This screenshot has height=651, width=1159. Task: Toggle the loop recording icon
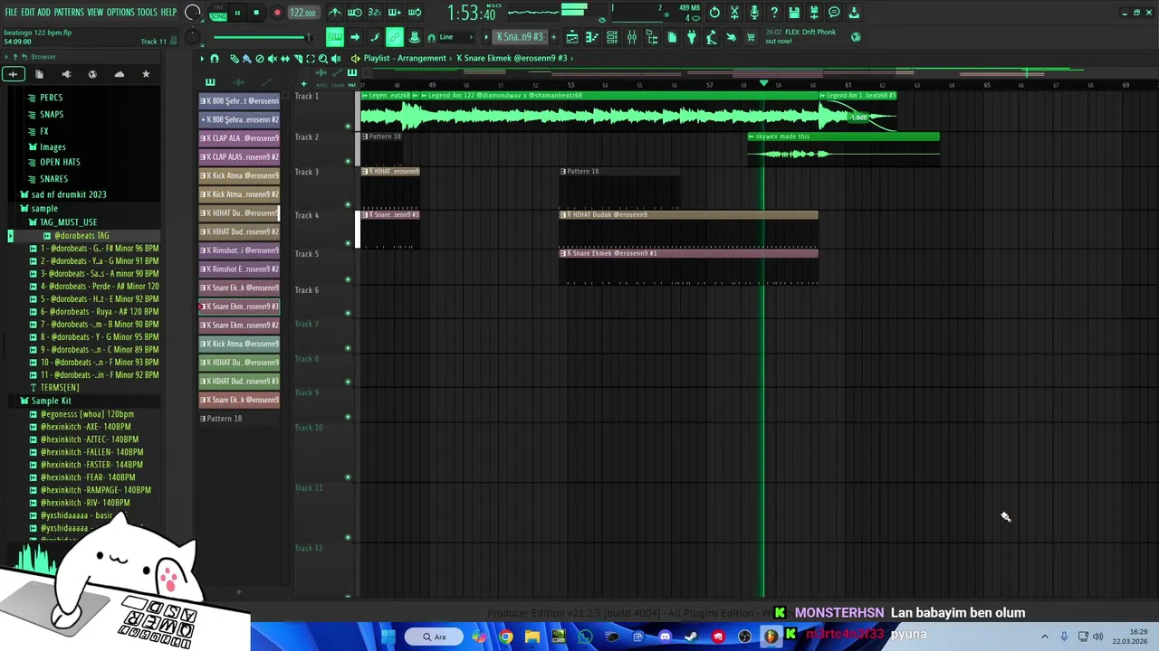point(415,13)
